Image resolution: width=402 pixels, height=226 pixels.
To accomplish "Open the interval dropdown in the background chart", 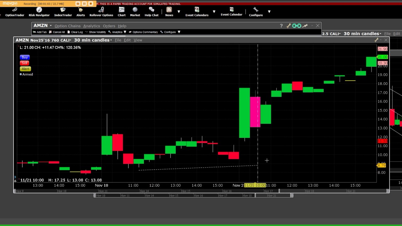I will tap(362, 34).
